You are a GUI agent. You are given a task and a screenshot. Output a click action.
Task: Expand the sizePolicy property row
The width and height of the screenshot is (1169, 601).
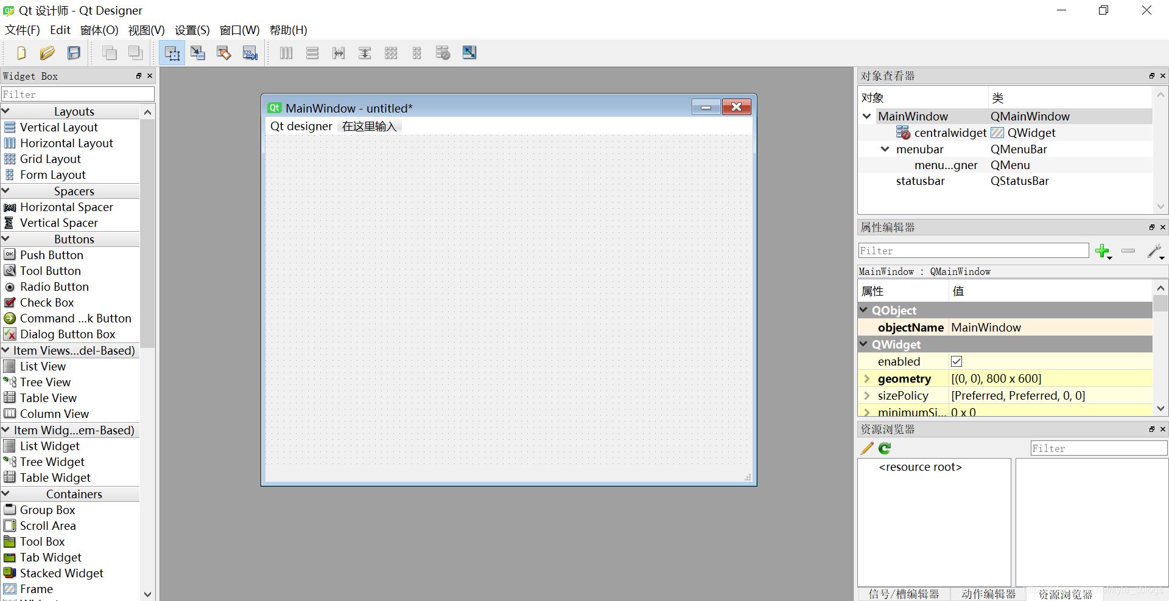coord(866,395)
